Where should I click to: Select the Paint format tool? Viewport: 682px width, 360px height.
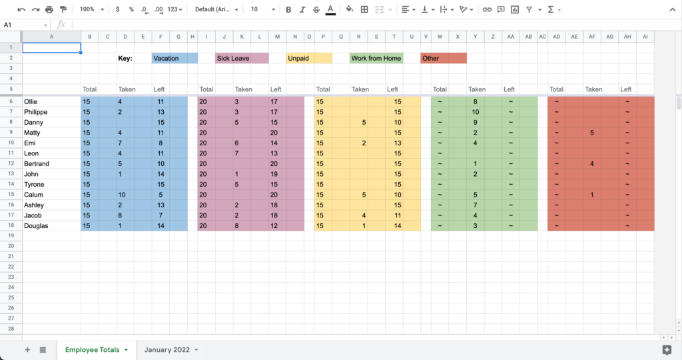[63, 10]
